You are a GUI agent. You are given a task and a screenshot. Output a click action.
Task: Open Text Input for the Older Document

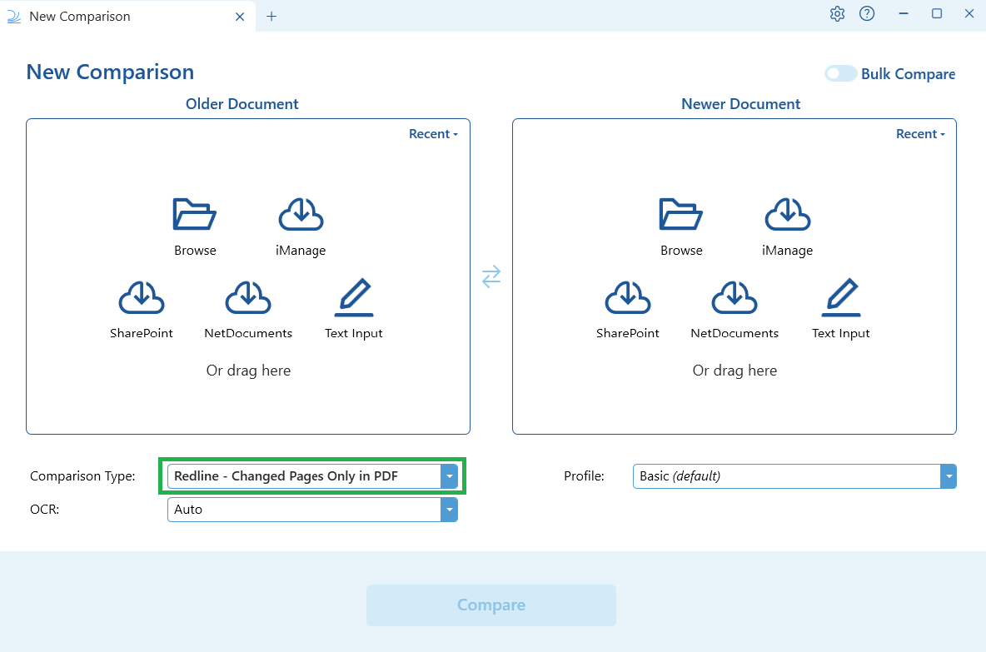[354, 306]
